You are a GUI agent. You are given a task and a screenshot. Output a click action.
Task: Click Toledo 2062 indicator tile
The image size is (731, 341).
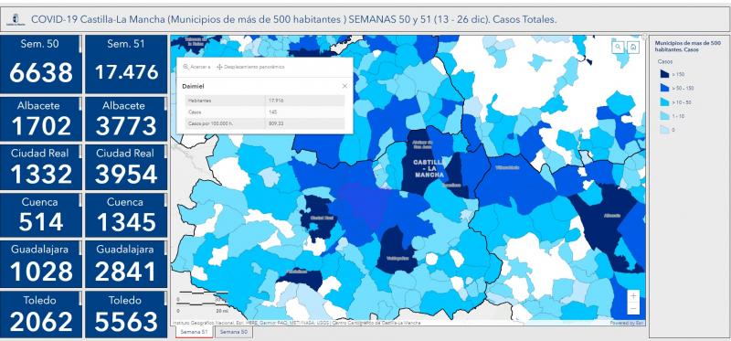(x=41, y=314)
